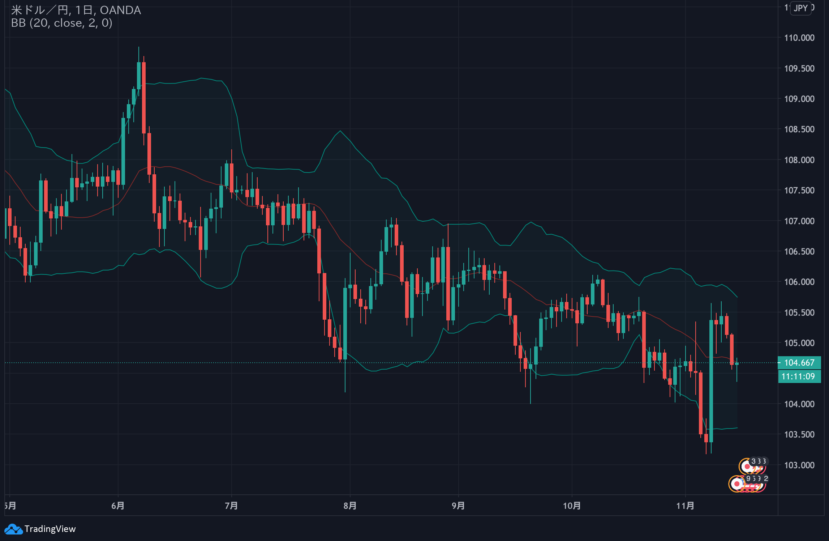Click the 9月 label on the time axis

(x=458, y=506)
